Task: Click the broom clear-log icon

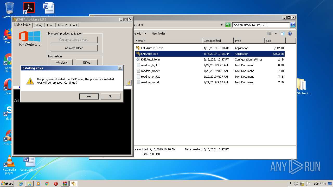Action: point(129,83)
